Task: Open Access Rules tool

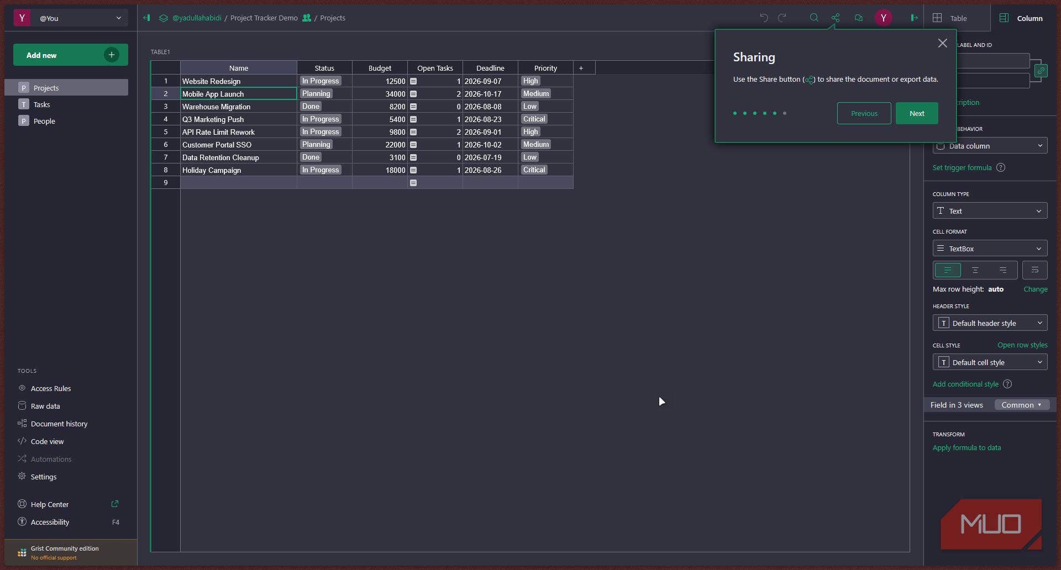Action: tap(50, 388)
